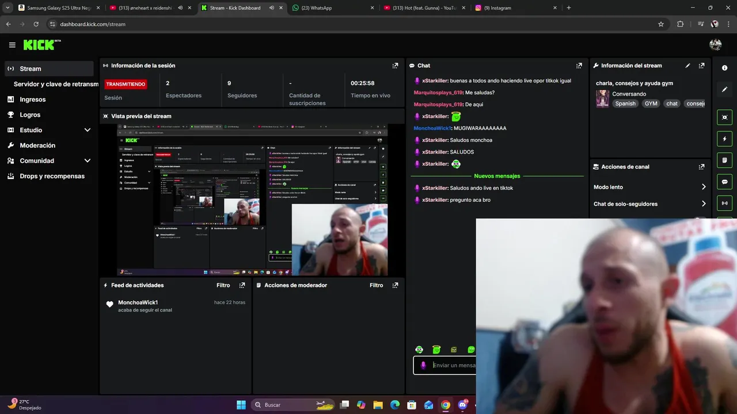Pop out the Feed de actividades panel

click(242, 285)
